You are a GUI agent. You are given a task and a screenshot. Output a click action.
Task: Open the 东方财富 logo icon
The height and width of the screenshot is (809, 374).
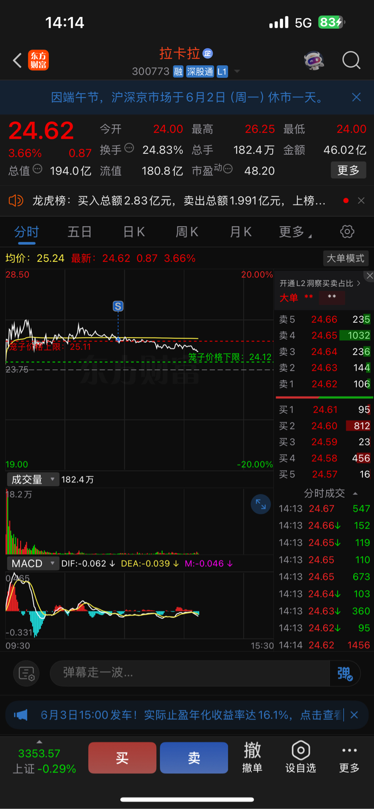[x=38, y=60]
